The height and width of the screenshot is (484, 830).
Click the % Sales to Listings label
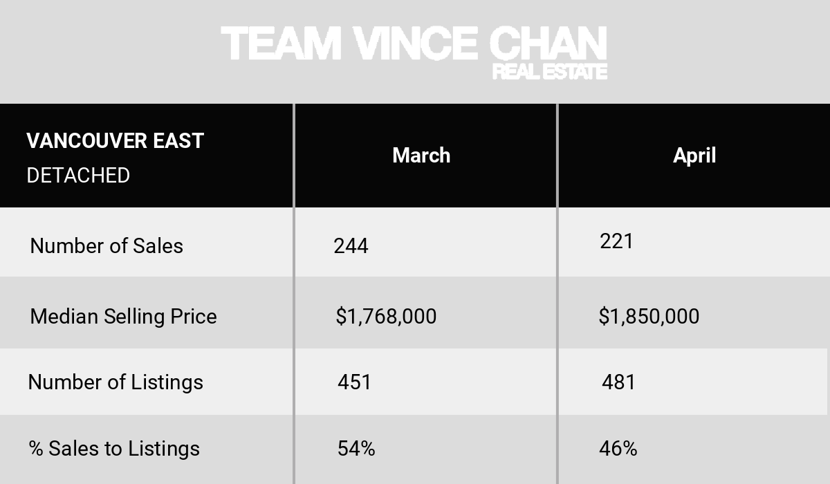click(x=114, y=448)
